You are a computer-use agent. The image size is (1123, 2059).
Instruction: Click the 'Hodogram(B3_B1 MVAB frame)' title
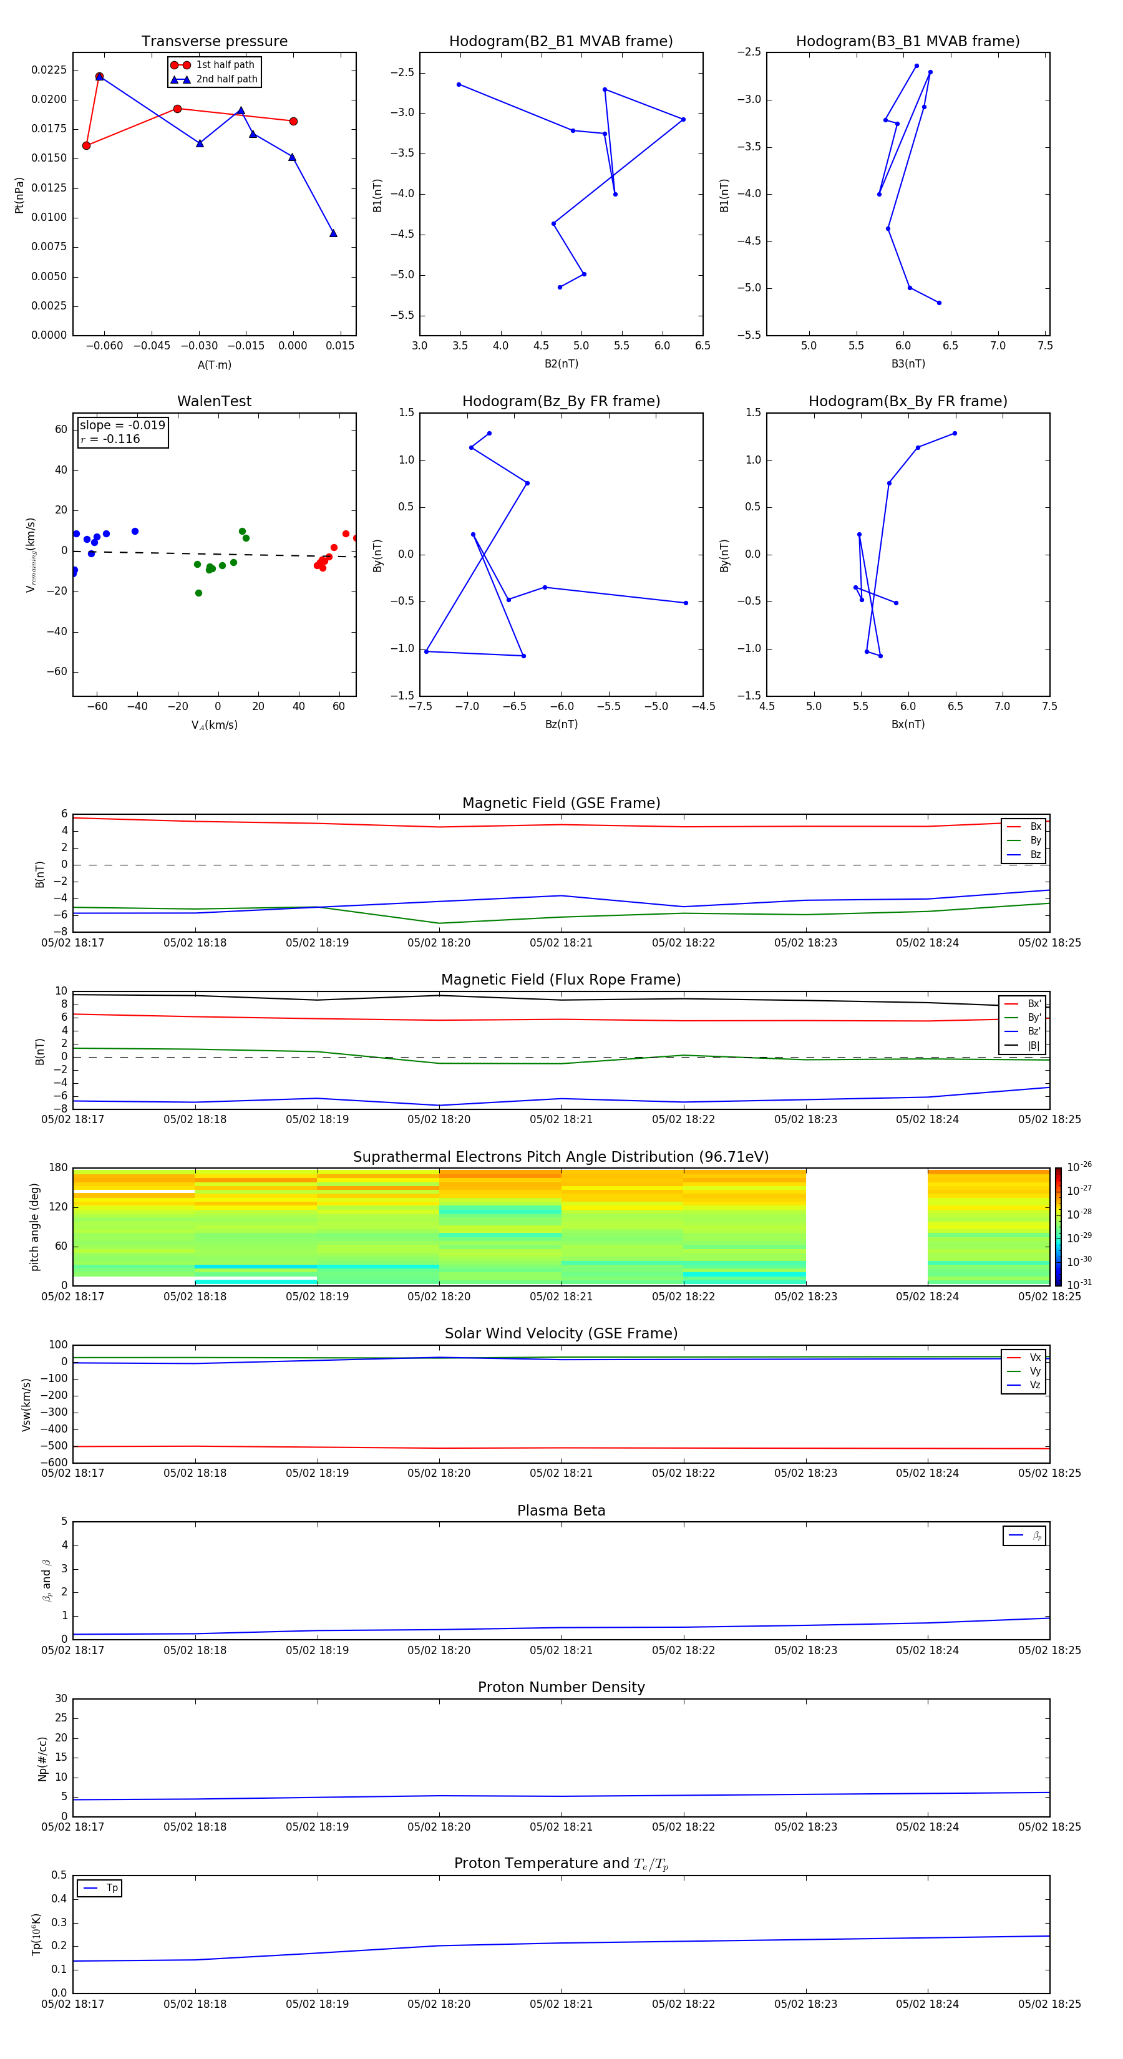908,42
